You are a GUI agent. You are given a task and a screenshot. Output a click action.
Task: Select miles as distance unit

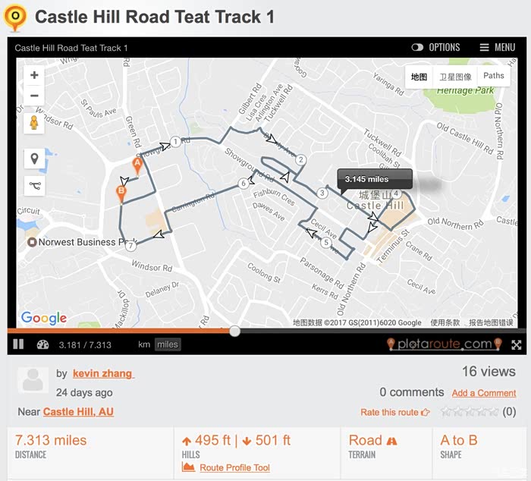167,344
